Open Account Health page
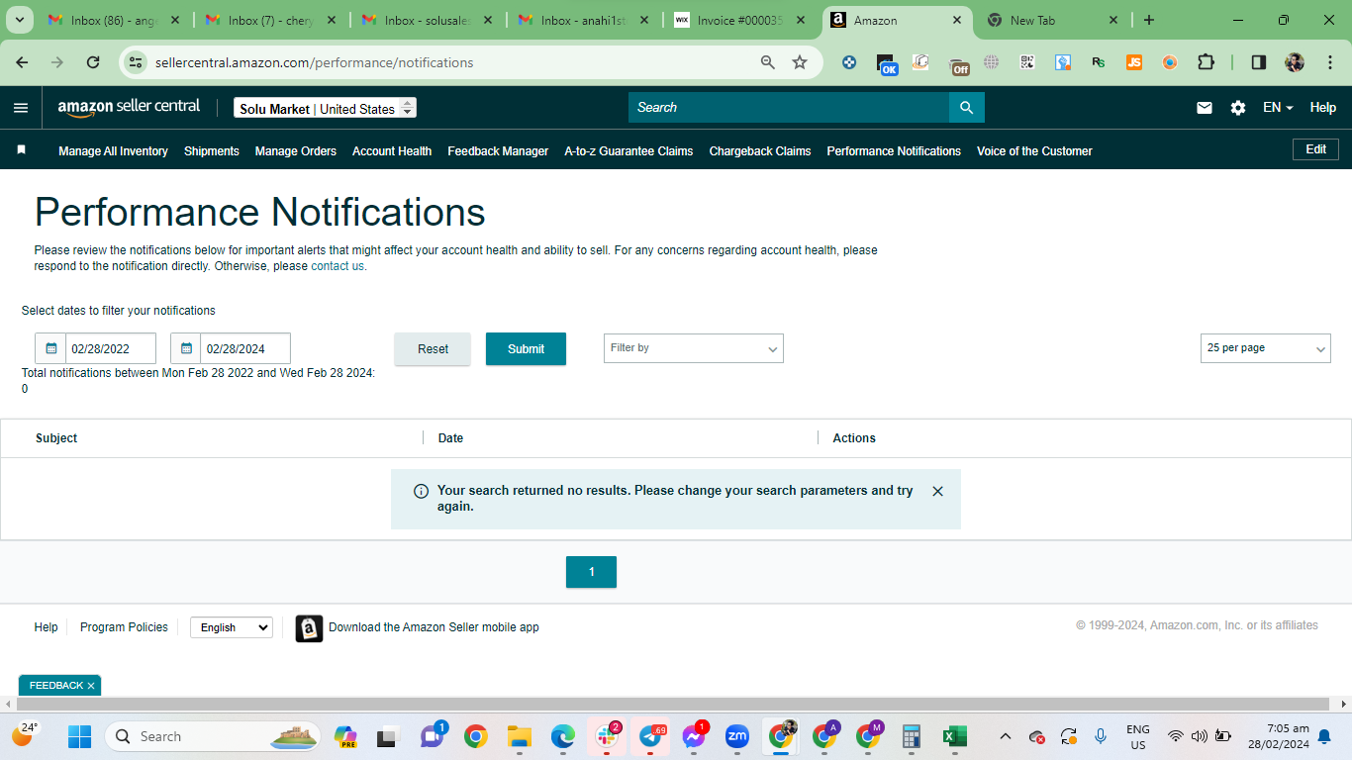 392,151
